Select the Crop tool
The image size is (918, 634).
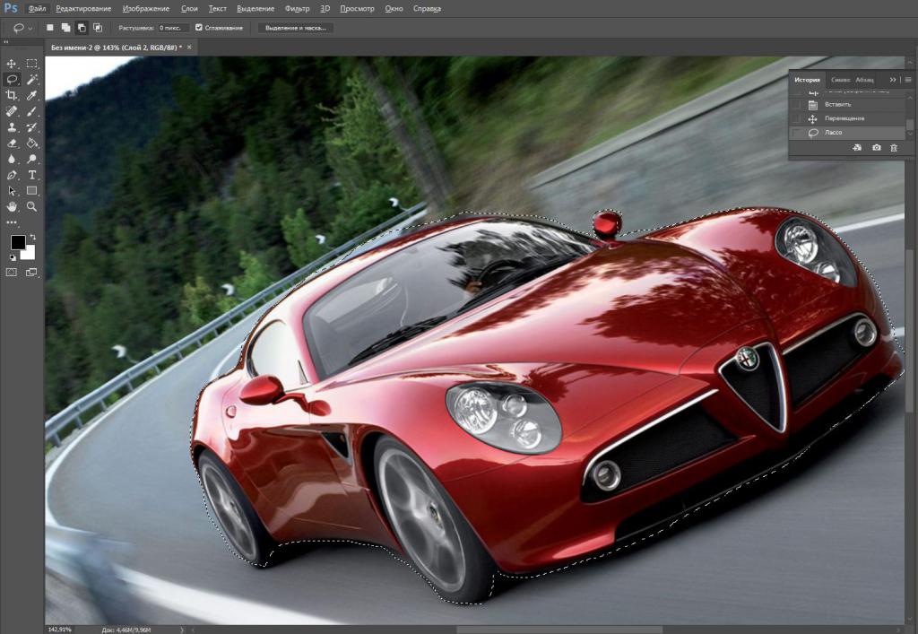[x=12, y=95]
